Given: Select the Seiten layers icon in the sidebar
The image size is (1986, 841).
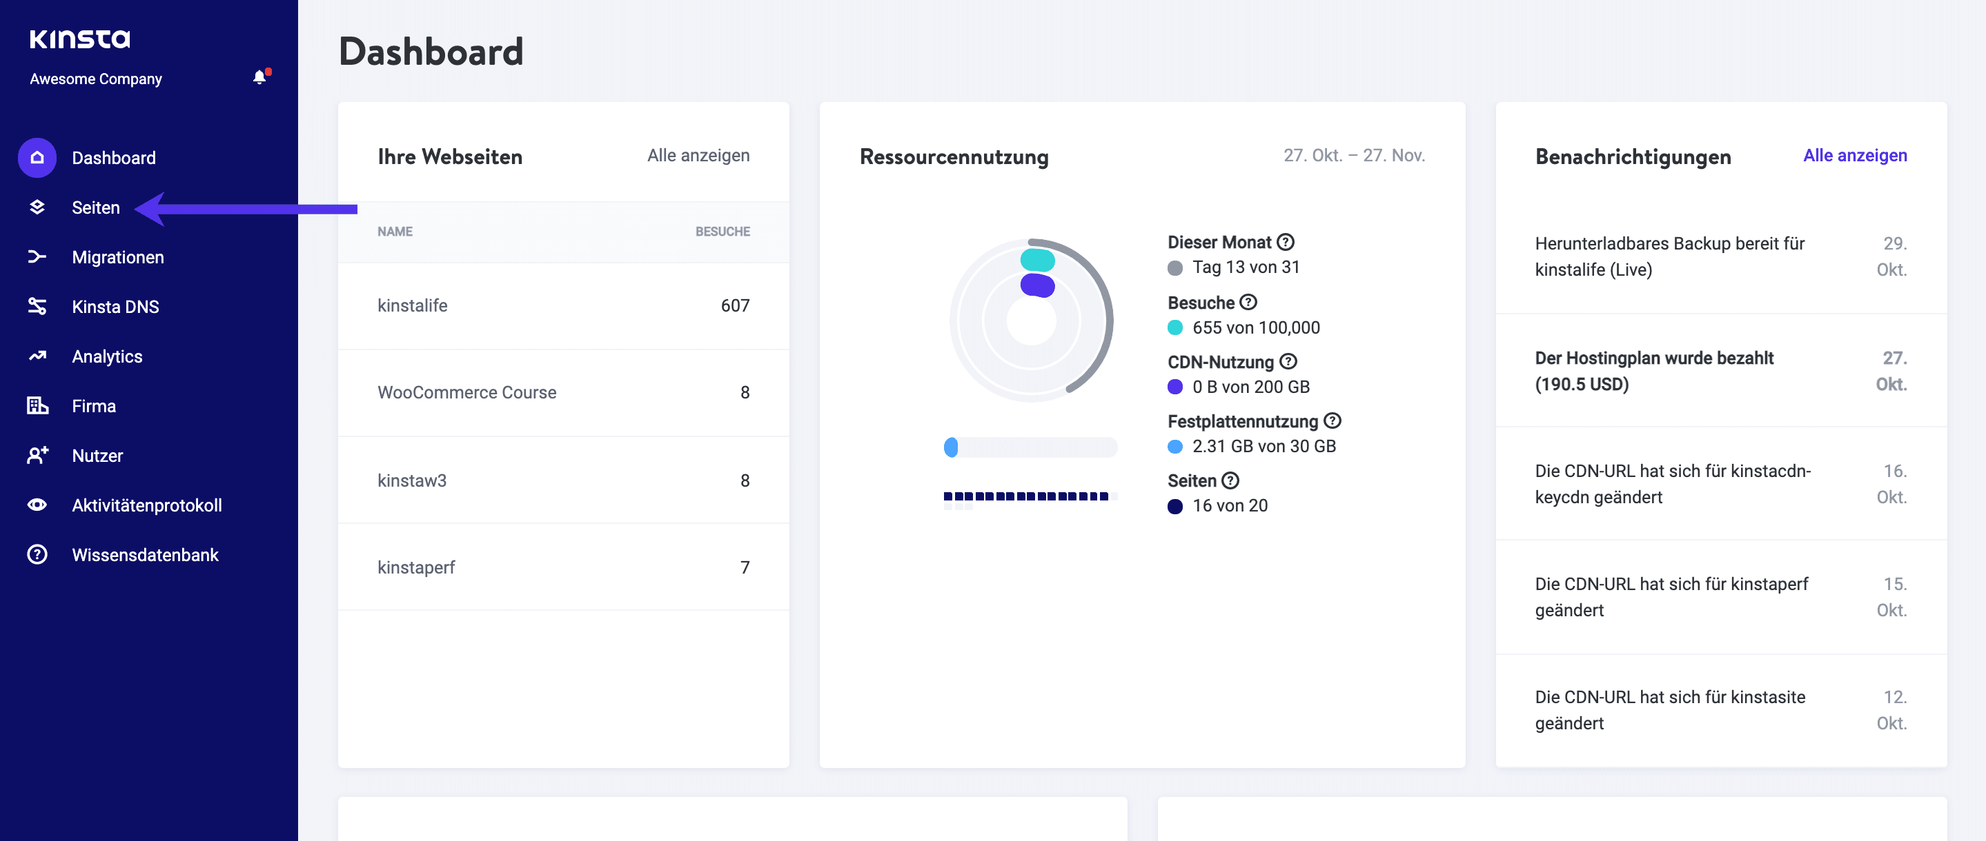Looking at the screenshot, I should pyautogui.click(x=37, y=207).
